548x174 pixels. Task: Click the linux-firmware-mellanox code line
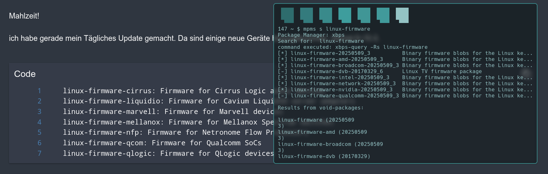tap(168, 122)
